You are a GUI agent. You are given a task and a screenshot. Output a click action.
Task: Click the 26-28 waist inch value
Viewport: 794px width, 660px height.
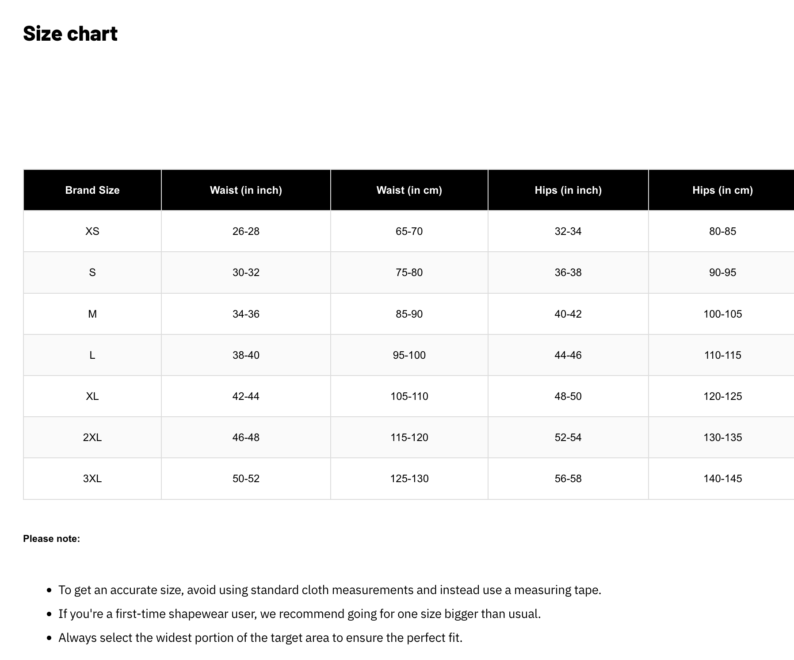click(246, 231)
